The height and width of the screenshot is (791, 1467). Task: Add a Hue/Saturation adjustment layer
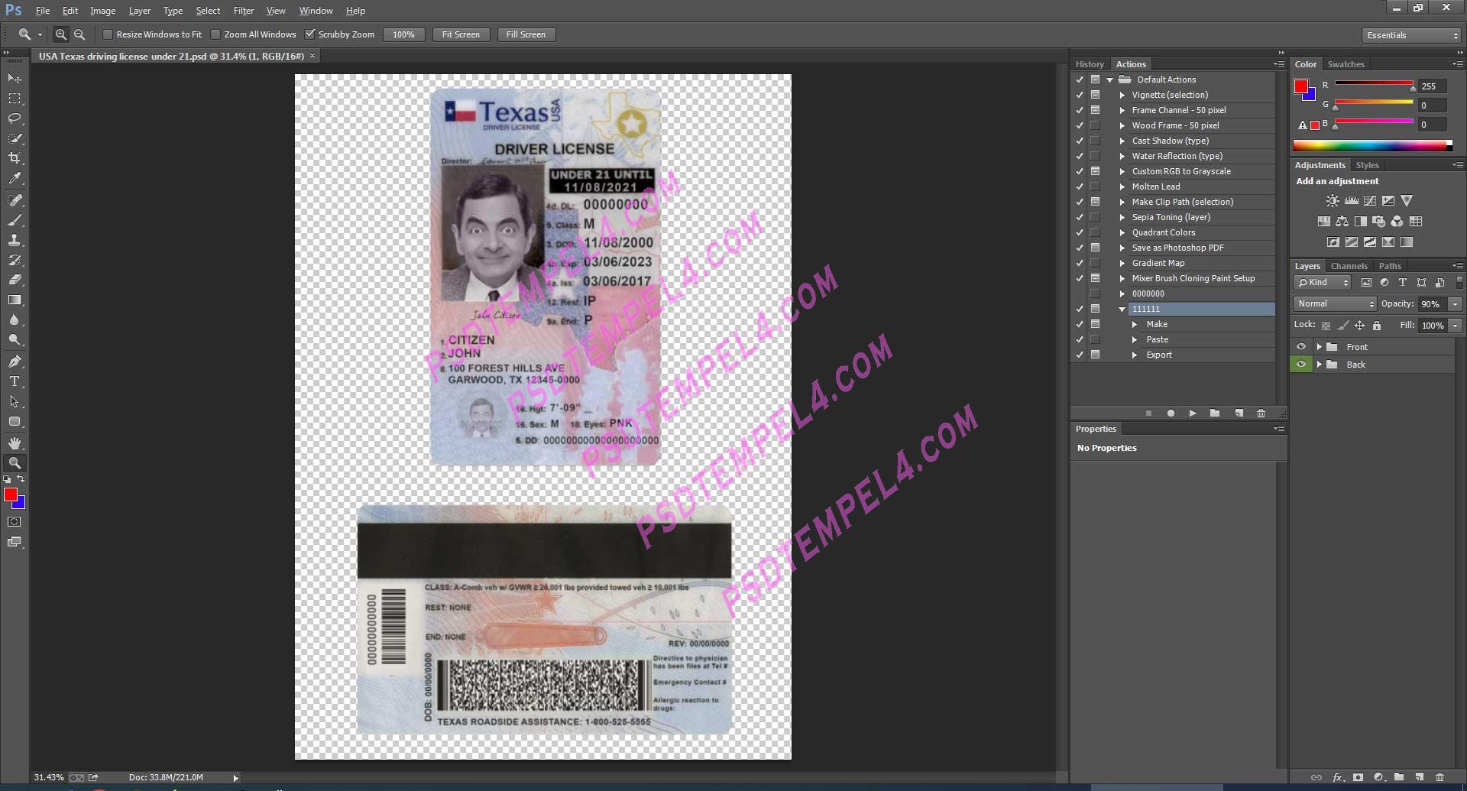1323,221
